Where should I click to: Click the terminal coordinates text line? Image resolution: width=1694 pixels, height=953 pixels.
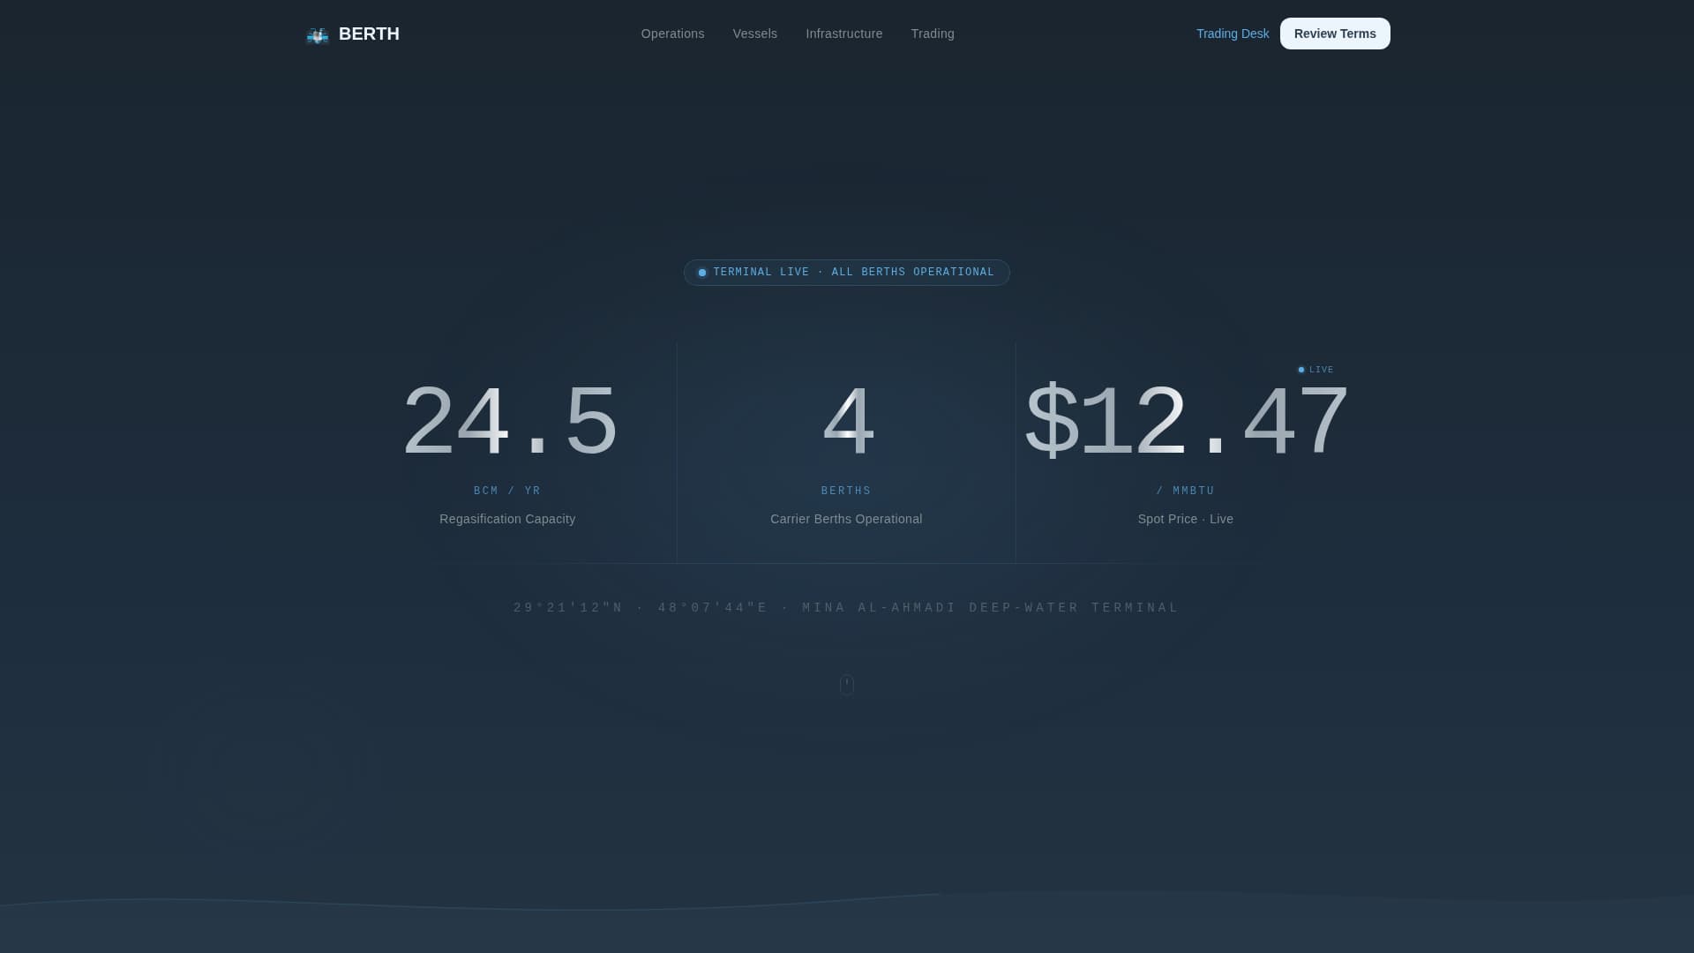(x=846, y=607)
